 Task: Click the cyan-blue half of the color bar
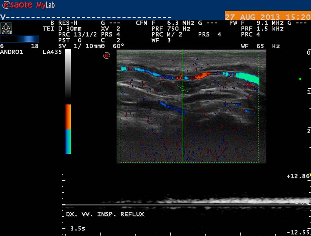(x=68, y=141)
